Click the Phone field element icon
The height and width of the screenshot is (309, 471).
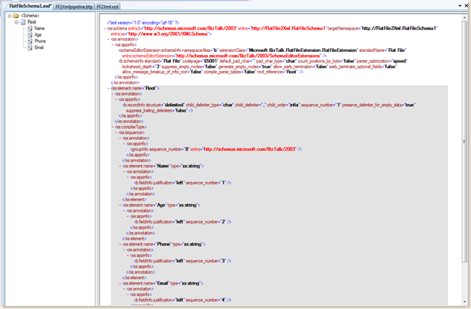pyautogui.click(x=31, y=41)
